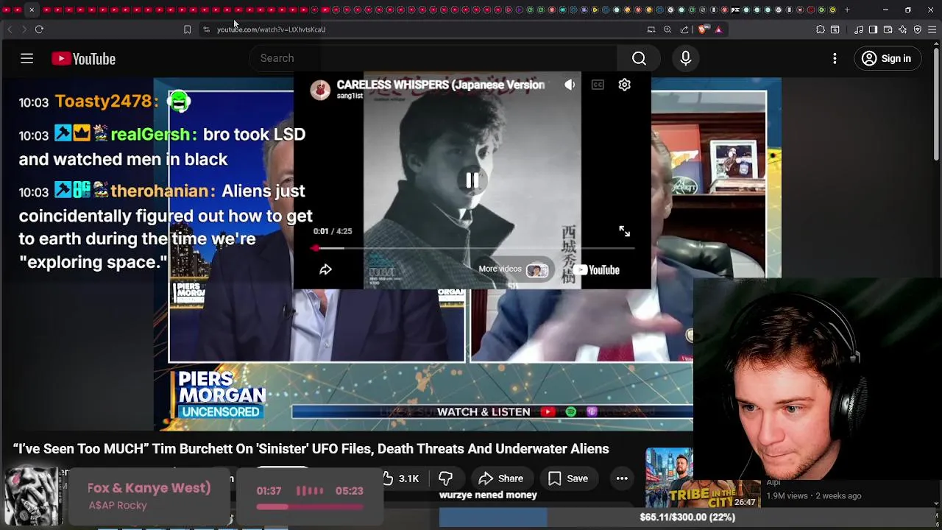
Task: Open a new browser tab
Action: [x=847, y=10]
